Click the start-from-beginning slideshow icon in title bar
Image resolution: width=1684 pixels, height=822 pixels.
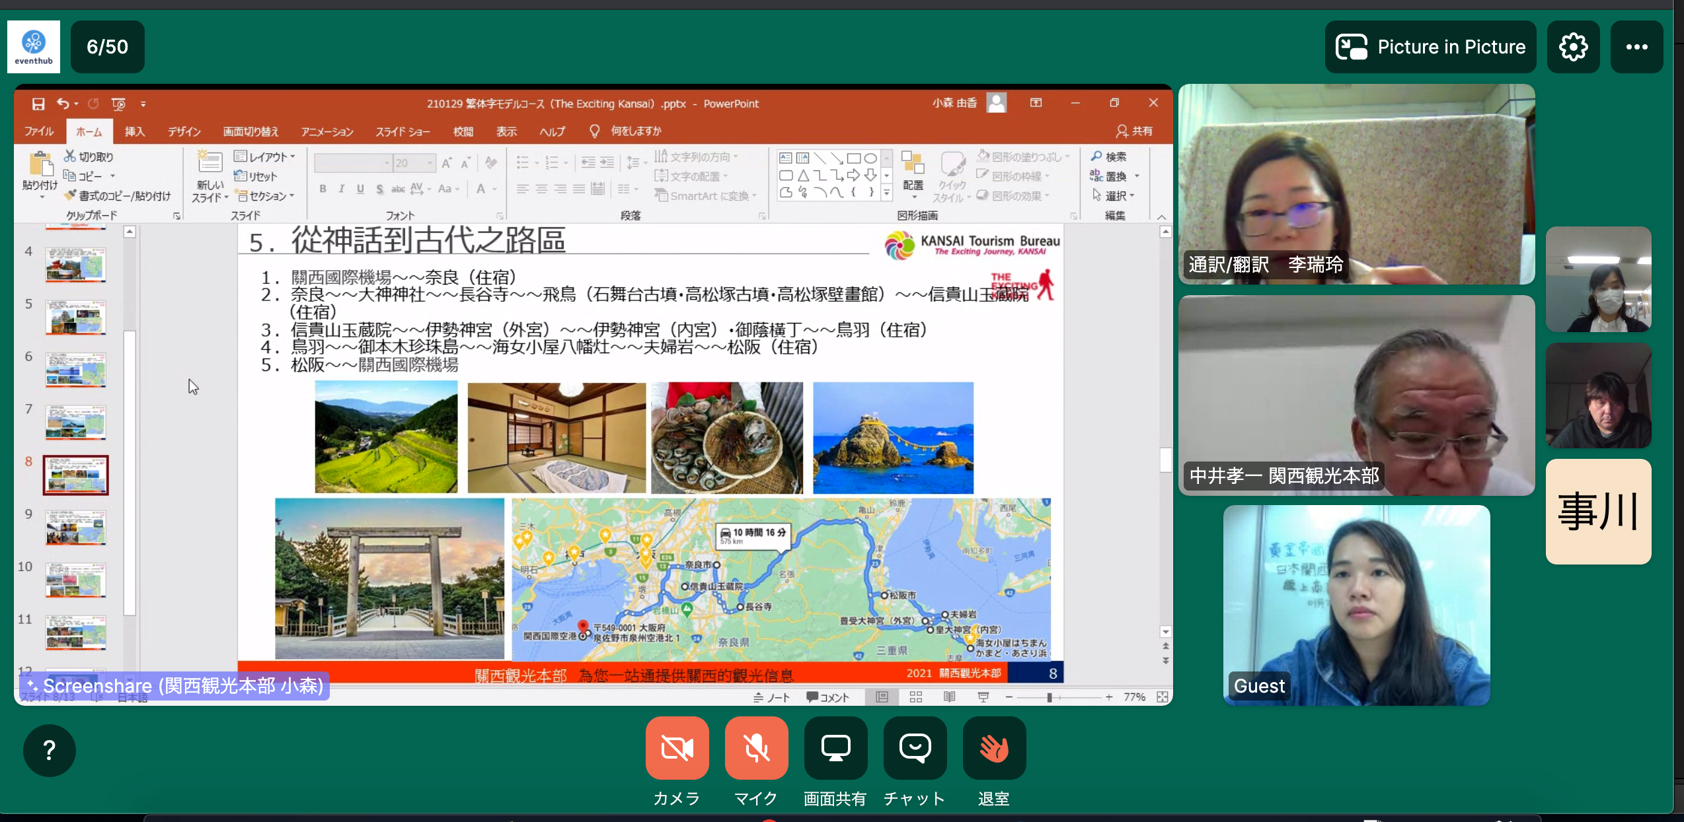[x=118, y=104]
